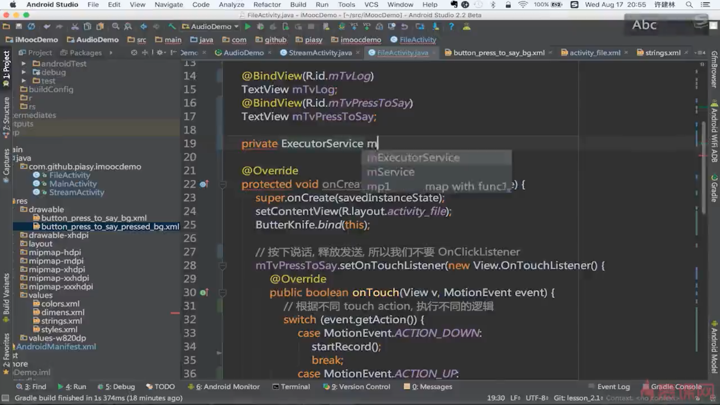Open the 6: Android Monitor tool window

tap(224, 387)
